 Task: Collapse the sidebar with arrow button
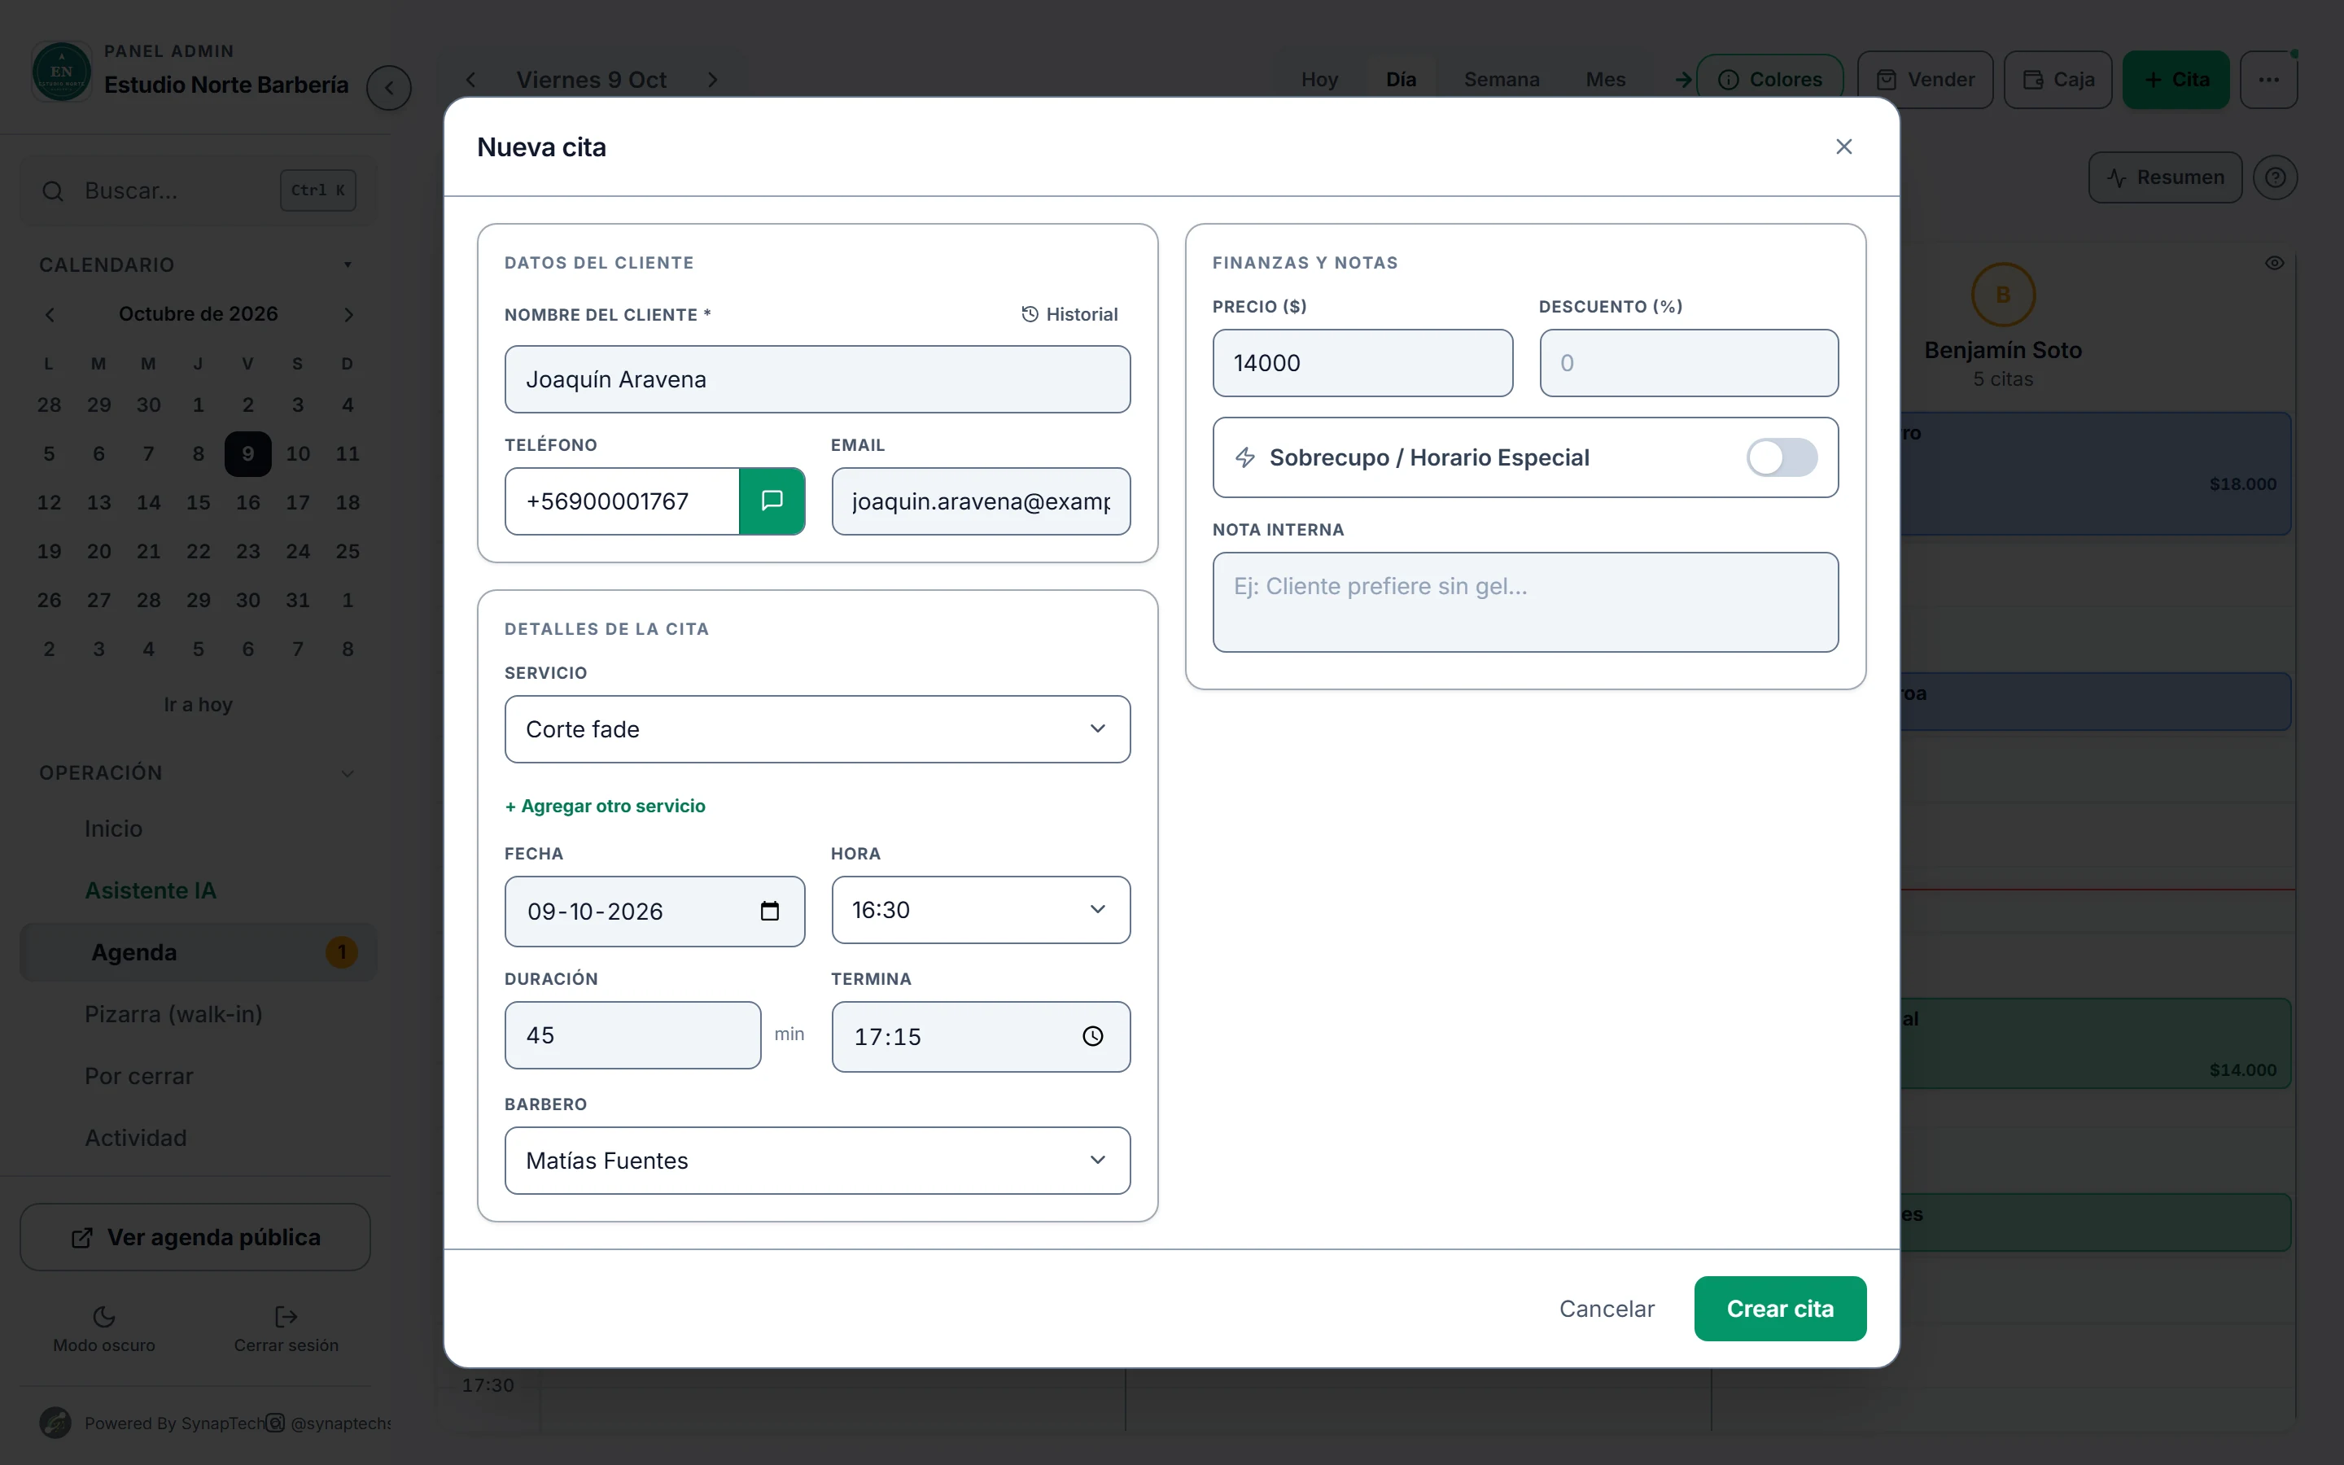pos(389,87)
